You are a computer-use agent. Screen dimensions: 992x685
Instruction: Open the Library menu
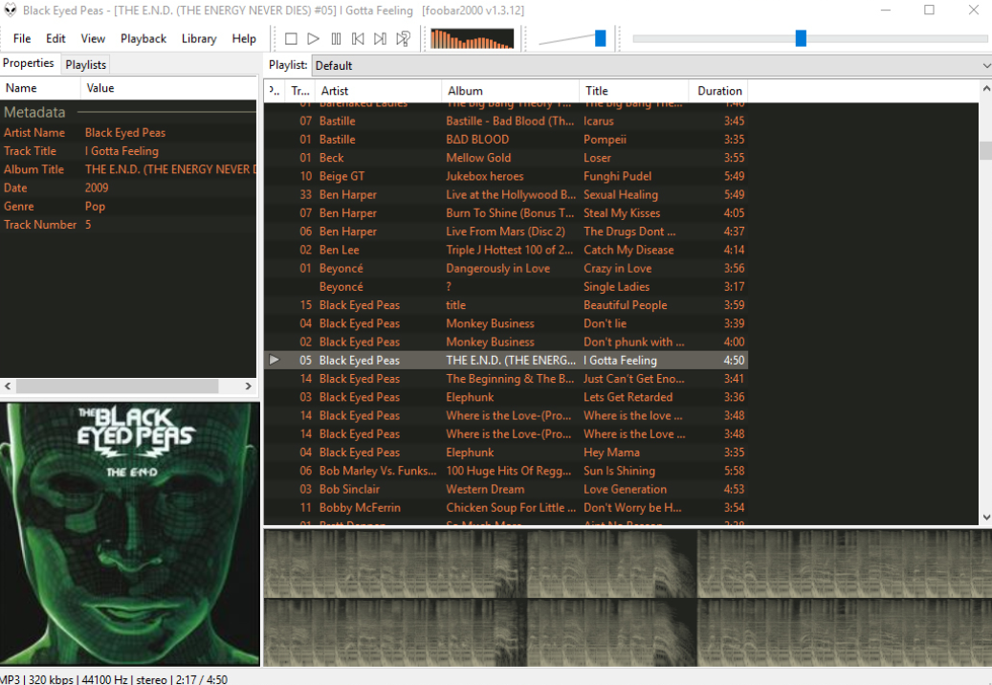point(199,38)
